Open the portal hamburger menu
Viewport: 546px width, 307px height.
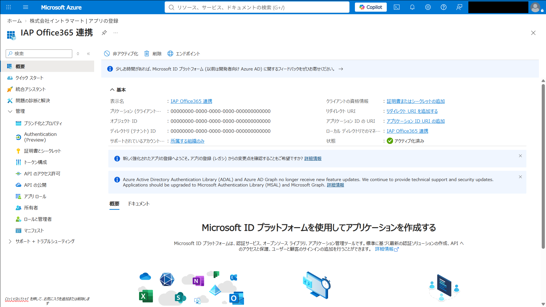coord(26,7)
